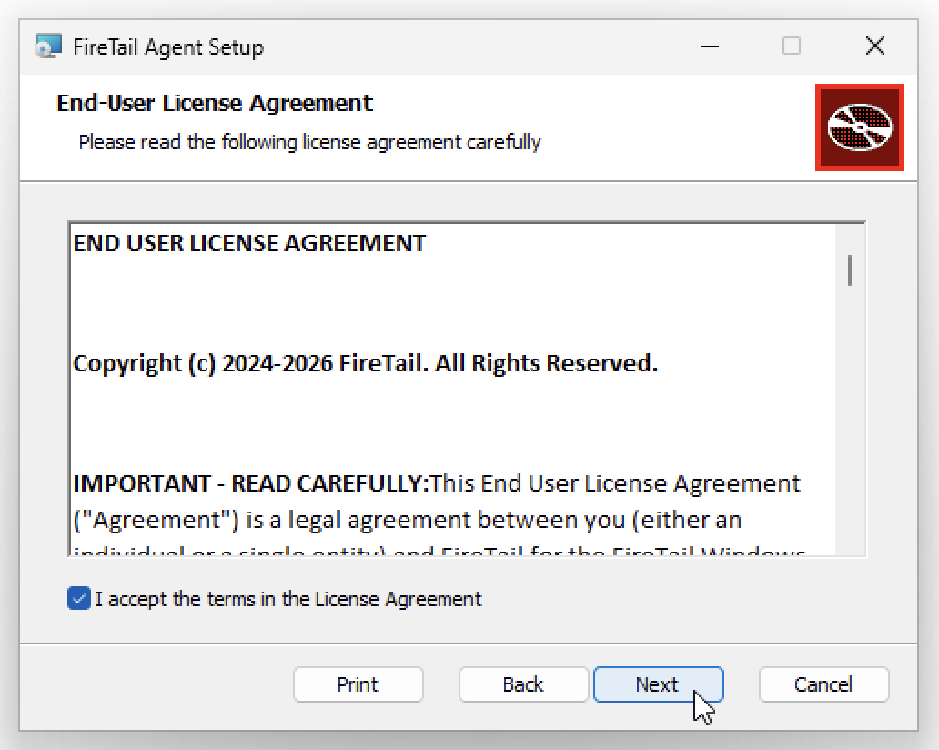Uncheck the accept license terms checkbox

(x=79, y=599)
